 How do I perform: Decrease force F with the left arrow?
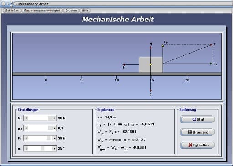tap(26, 138)
